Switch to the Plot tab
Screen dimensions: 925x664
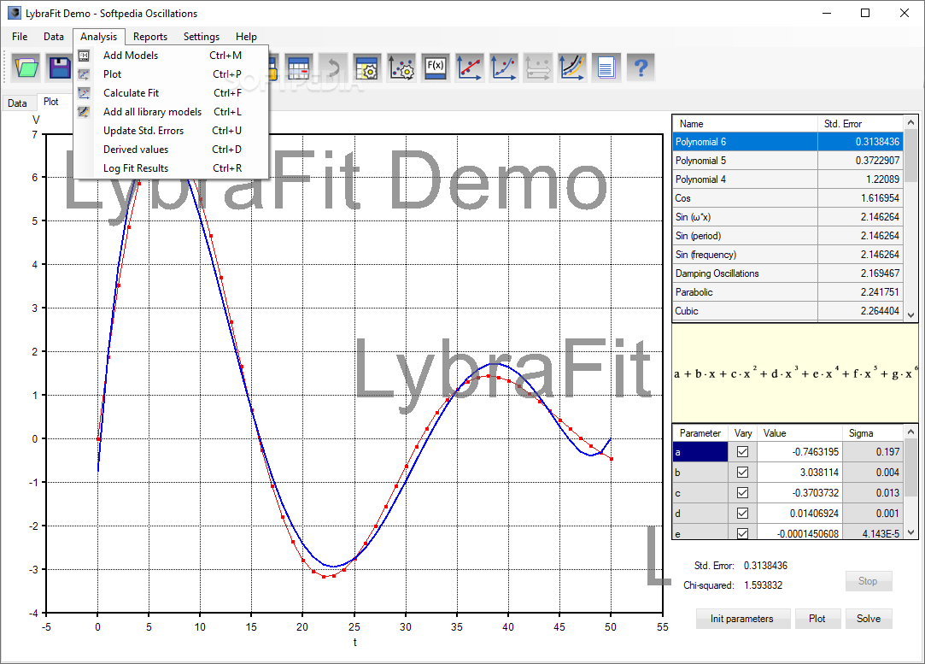(x=51, y=102)
